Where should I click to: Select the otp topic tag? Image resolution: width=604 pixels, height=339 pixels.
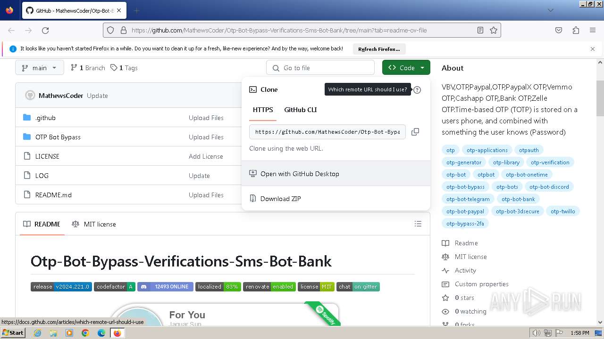451,150
